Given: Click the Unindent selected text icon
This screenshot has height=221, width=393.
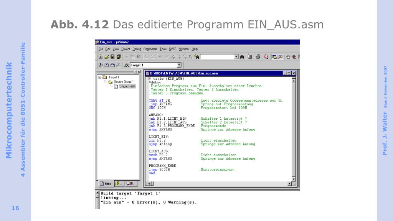Looking at the screenshot, I should coord(167,57).
